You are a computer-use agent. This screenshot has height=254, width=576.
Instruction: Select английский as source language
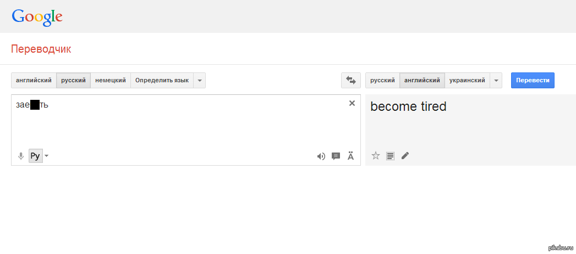point(34,80)
